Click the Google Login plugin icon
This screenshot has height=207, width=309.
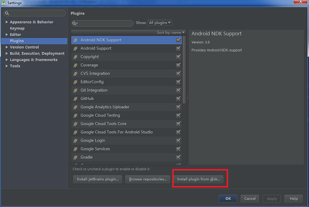coord(76,141)
